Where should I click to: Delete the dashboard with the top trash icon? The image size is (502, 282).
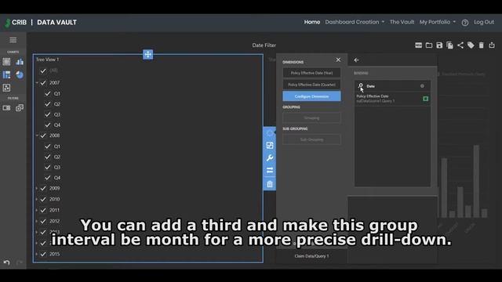pos(481,45)
